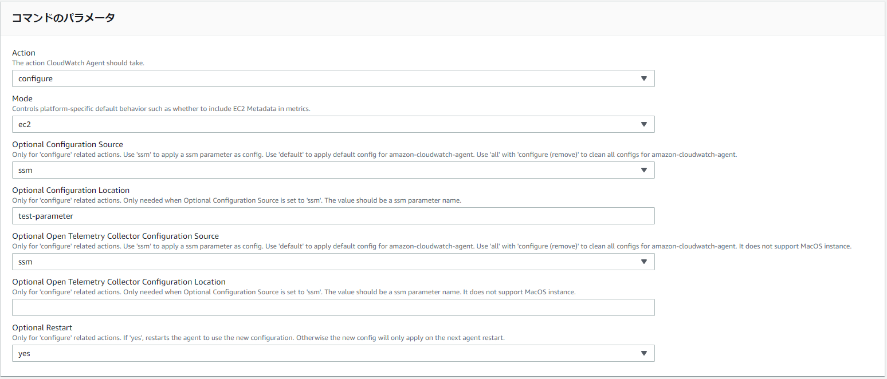Click the Optional Open Telemetry Collector Configuration Location label
Image resolution: width=887 pixels, height=379 pixels.
click(x=119, y=282)
